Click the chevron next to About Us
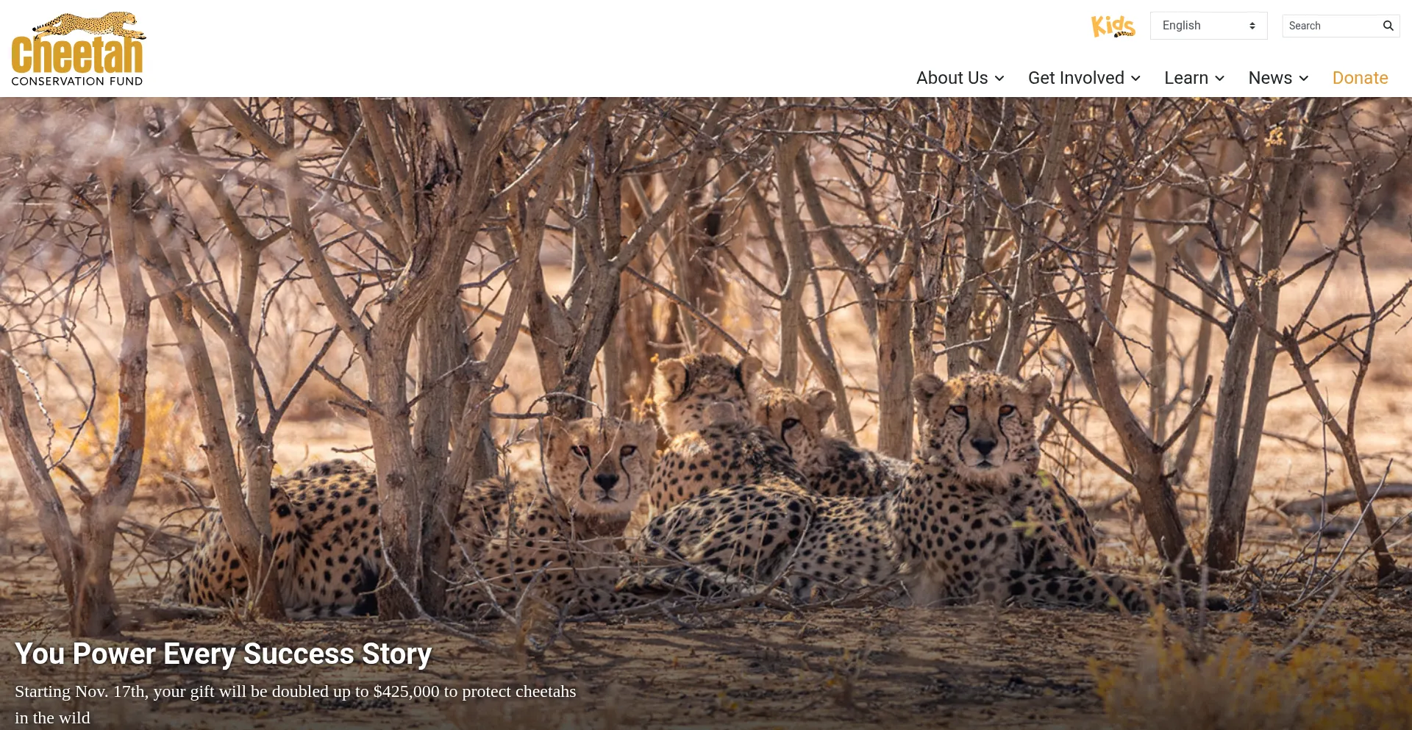The image size is (1412, 730). tap(999, 79)
